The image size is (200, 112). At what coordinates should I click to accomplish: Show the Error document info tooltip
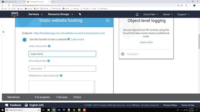[49, 61]
